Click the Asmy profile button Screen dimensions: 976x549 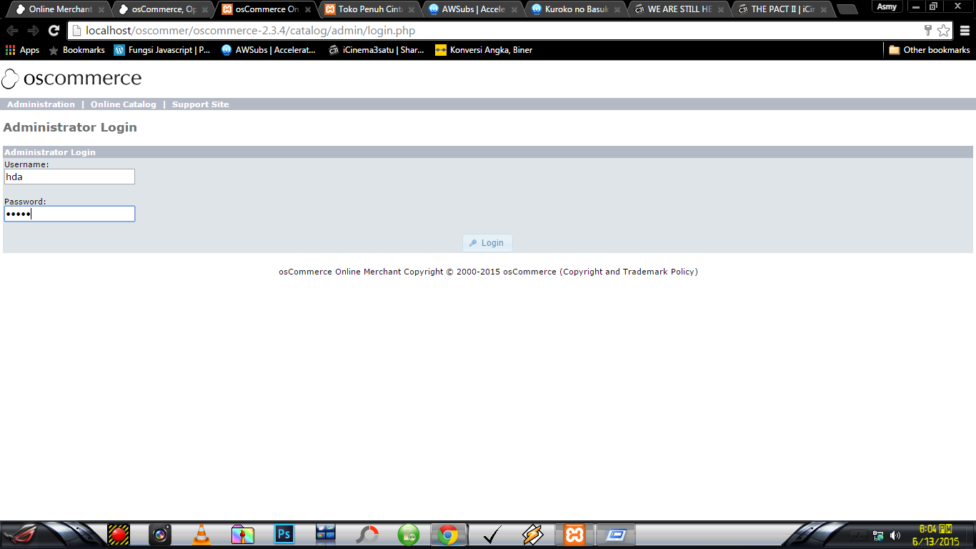tap(887, 6)
